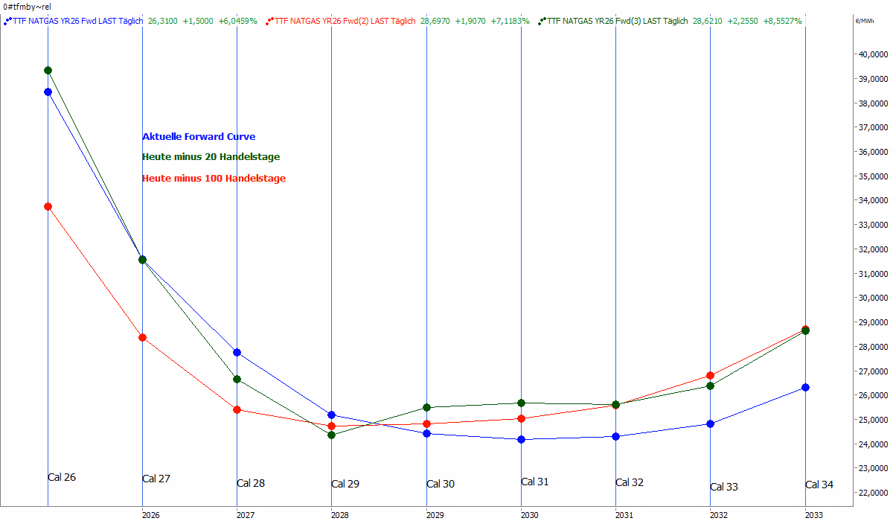This screenshot has height=521, width=893.
Task: Click the 2030 x-axis tick label
Action: click(x=529, y=515)
